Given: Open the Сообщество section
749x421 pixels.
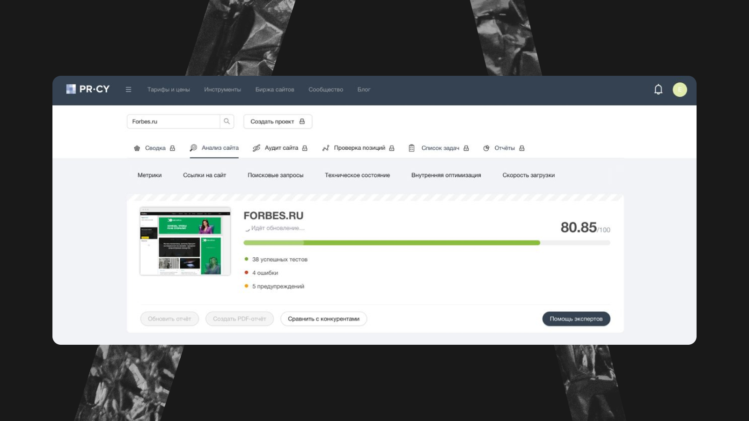Looking at the screenshot, I should coord(326,90).
